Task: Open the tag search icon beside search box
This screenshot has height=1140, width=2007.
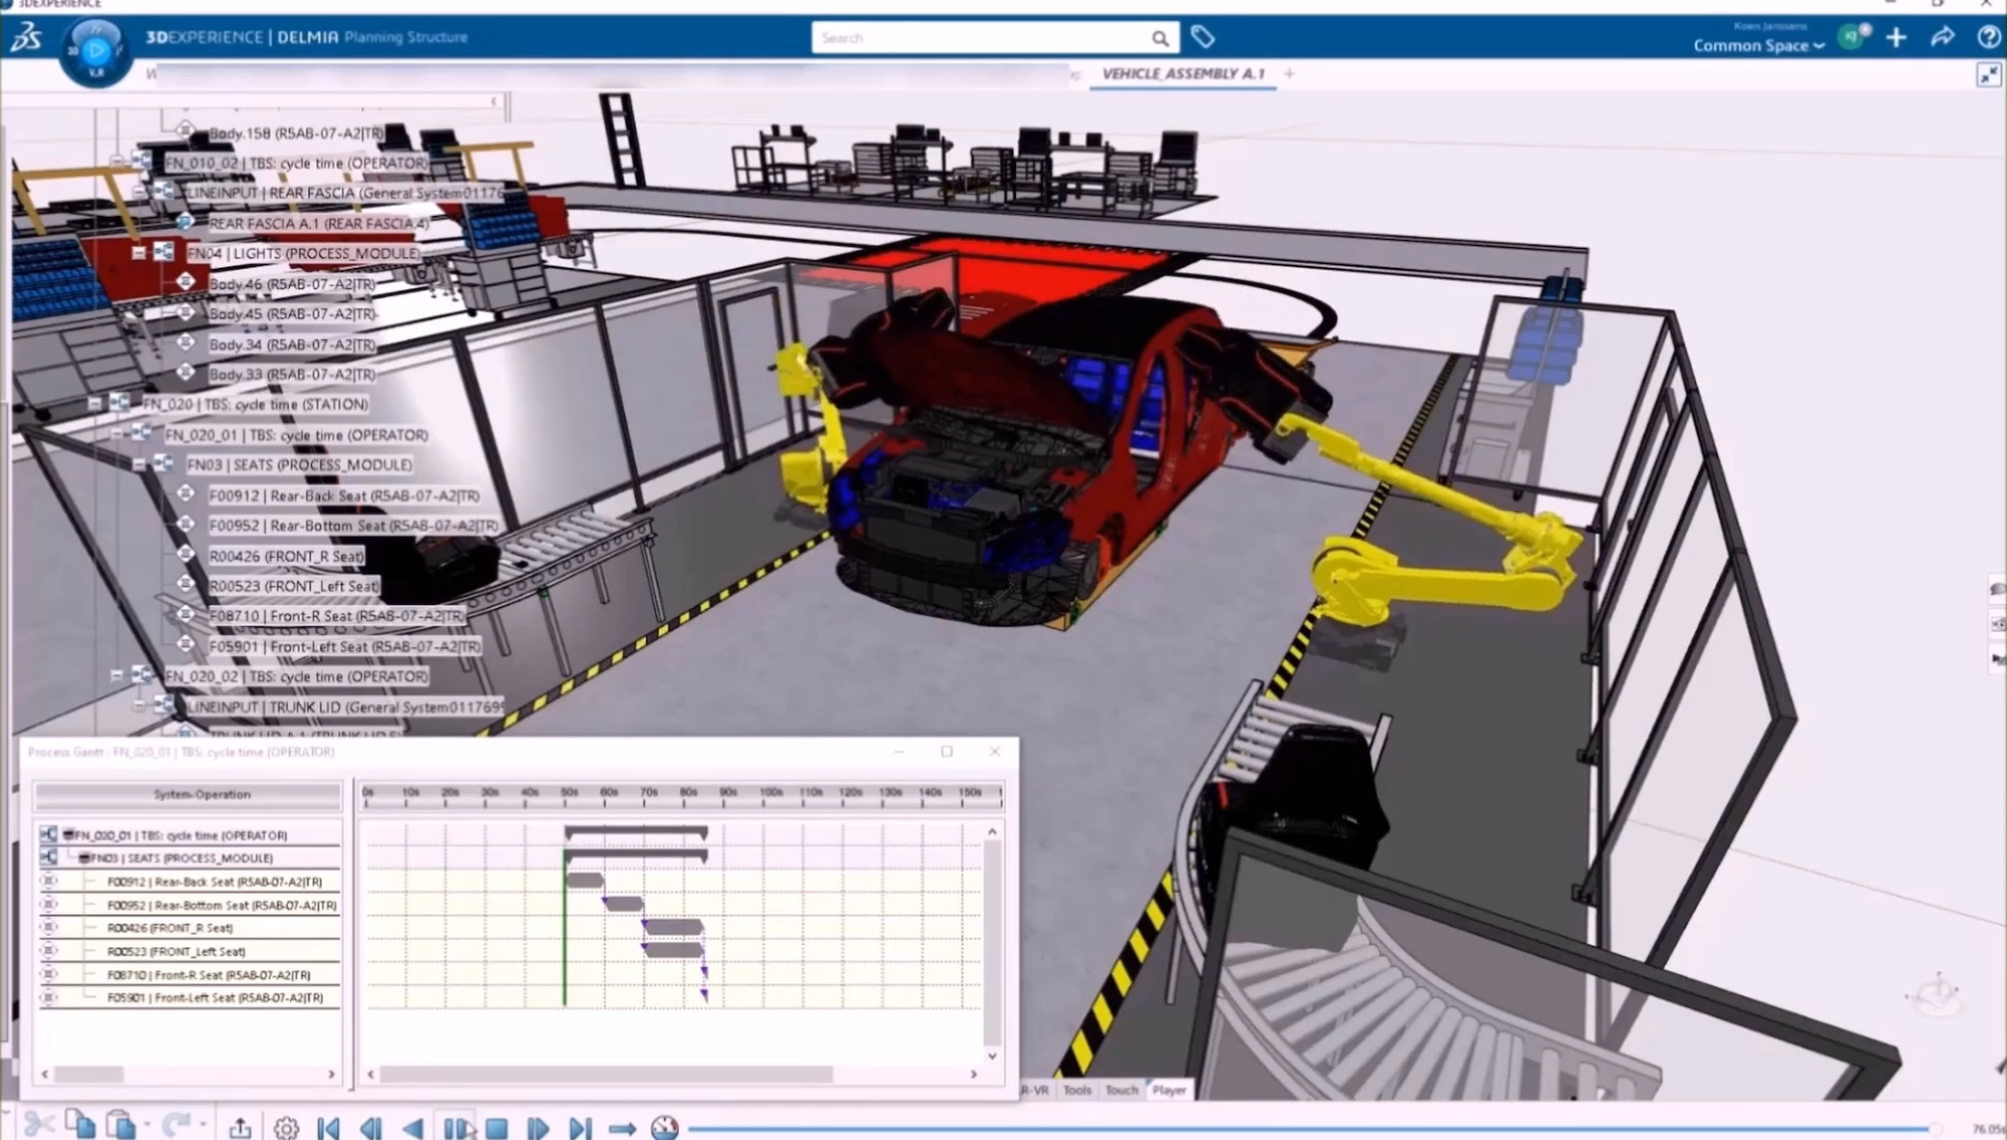Action: tap(1202, 37)
